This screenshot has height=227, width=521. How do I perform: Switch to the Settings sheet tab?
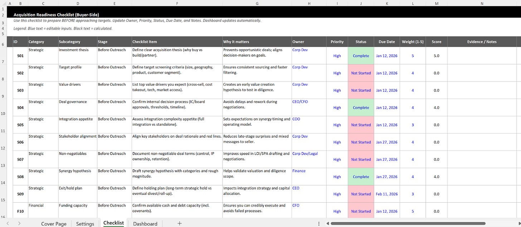click(x=85, y=224)
